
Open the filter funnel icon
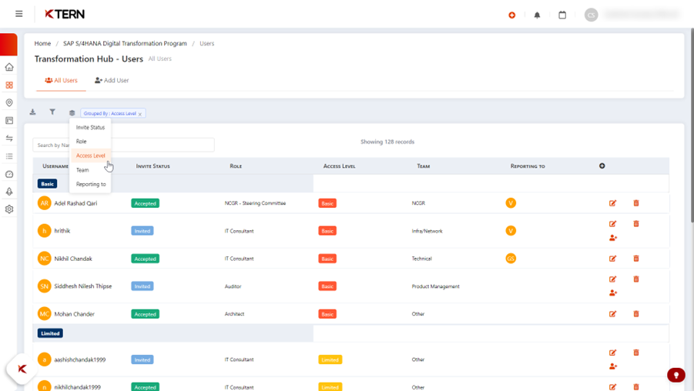click(52, 112)
